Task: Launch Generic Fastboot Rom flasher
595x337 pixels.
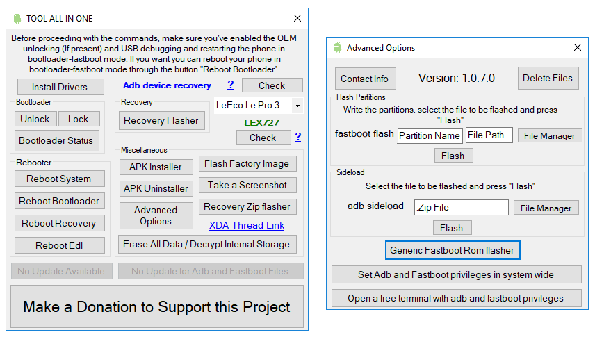Action: 453,250
